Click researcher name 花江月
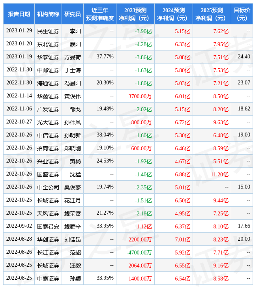The width and height of the screenshot is (253, 288). 73,200
